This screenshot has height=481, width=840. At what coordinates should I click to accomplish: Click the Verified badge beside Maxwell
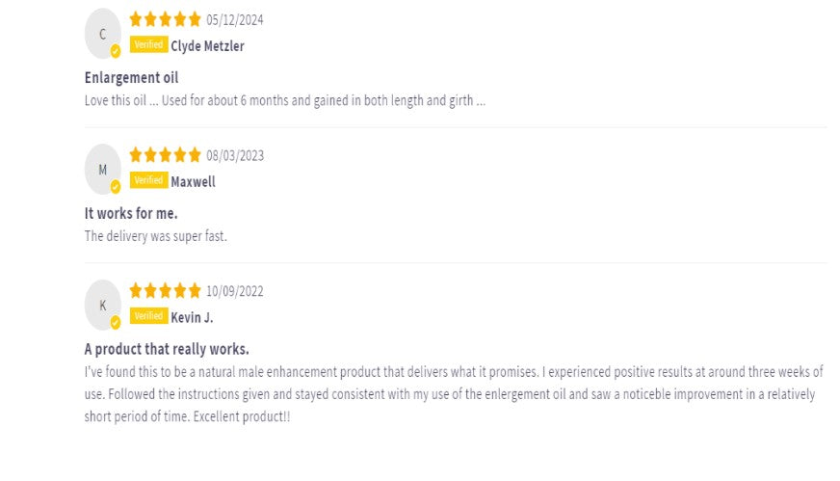(148, 181)
